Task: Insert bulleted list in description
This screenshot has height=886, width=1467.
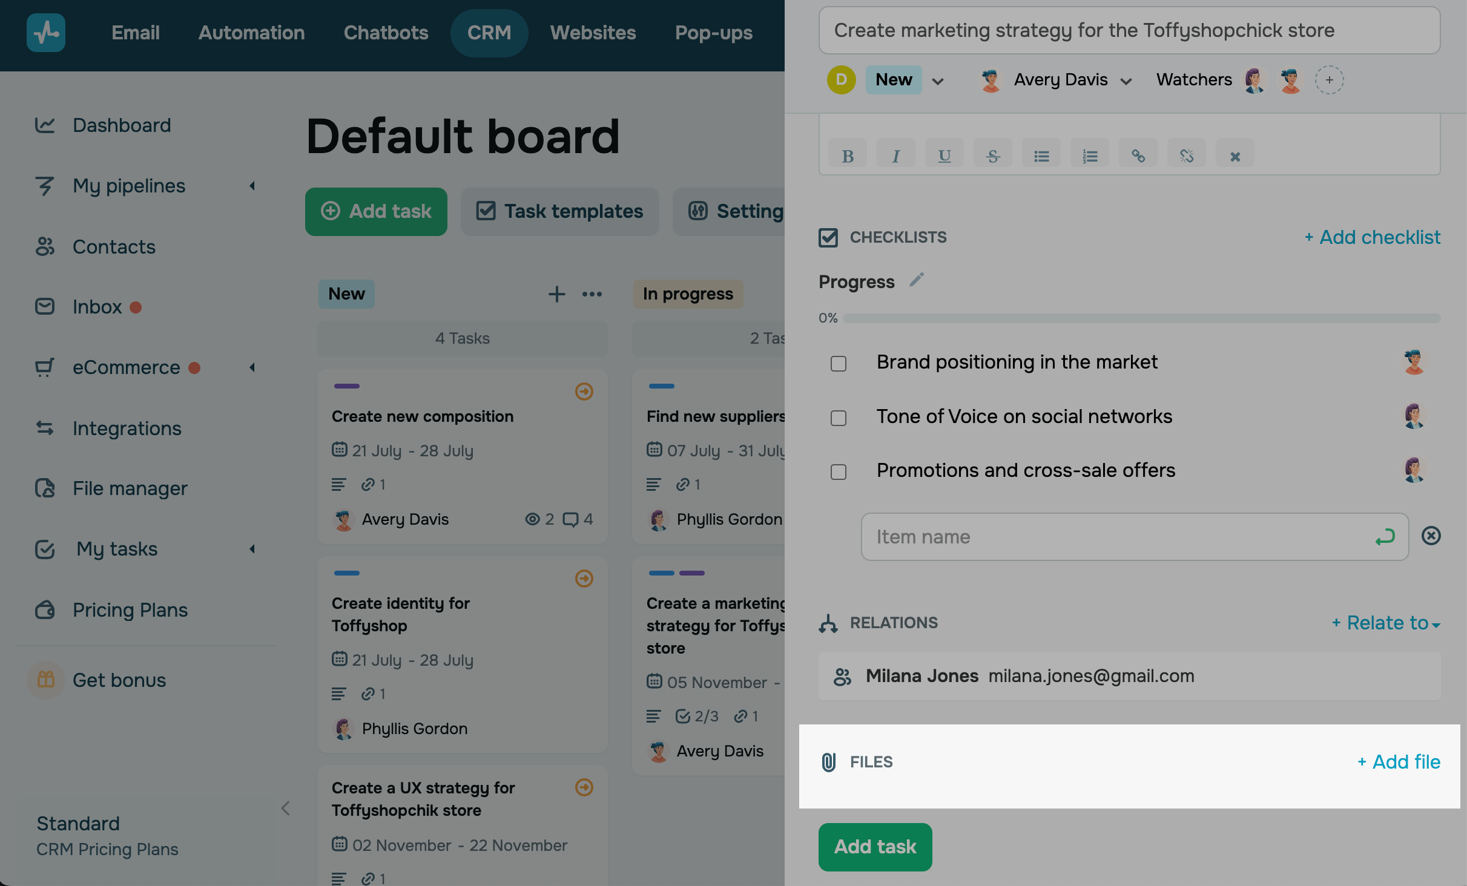Action: click(1041, 156)
